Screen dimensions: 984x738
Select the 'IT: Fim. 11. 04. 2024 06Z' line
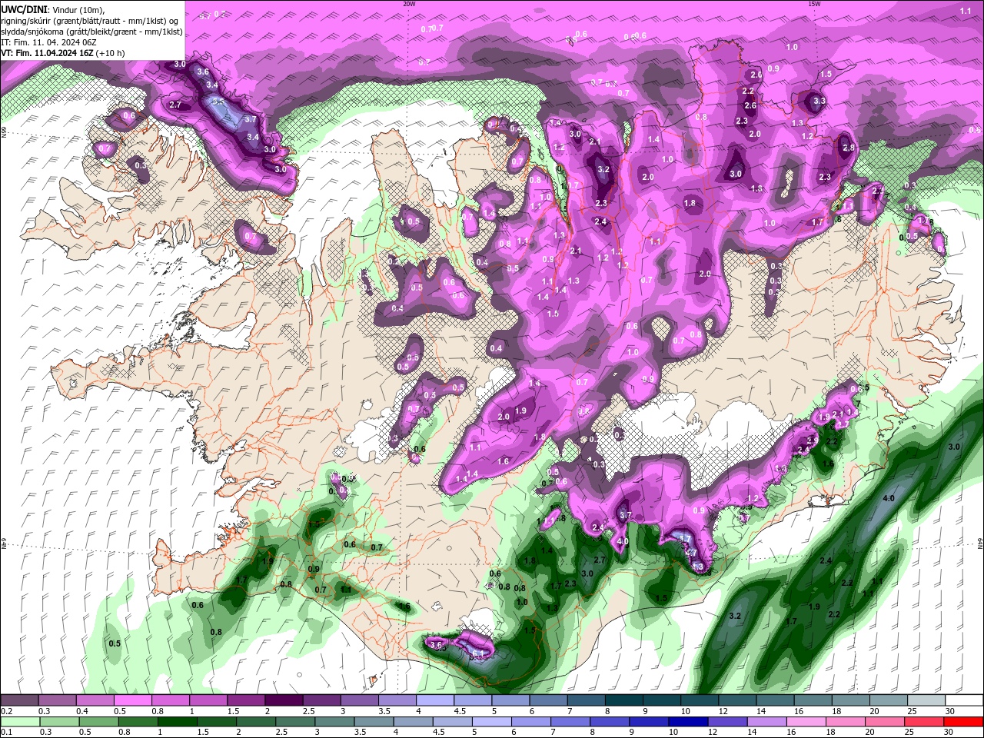(x=49, y=42)
